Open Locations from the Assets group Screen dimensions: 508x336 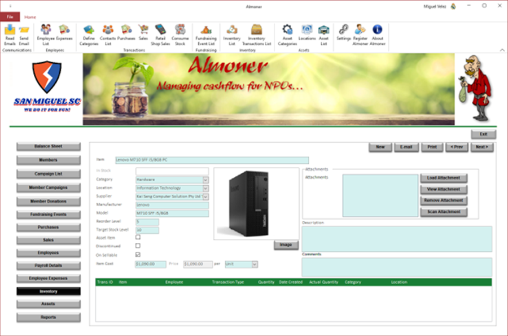click(x=307, y=32)
